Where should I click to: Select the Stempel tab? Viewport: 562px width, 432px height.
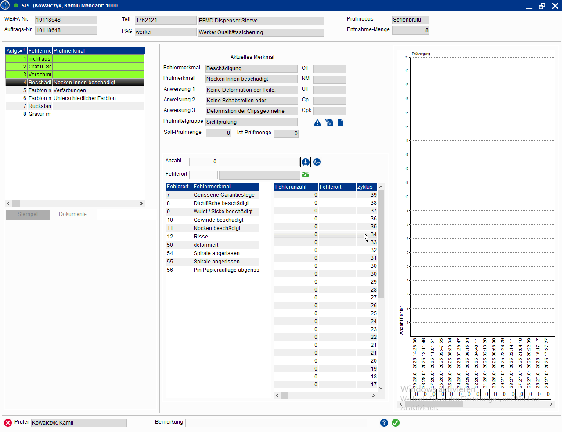(28, 214)
